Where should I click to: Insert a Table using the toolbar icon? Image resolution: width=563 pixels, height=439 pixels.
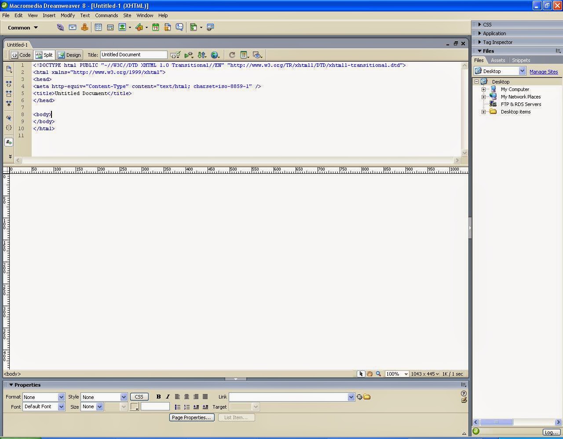98,27
